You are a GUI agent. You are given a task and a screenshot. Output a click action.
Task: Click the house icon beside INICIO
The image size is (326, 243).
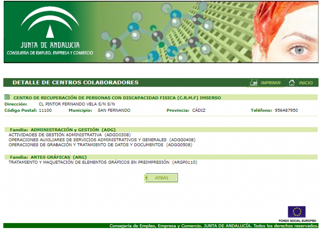(x=292, y=83)
